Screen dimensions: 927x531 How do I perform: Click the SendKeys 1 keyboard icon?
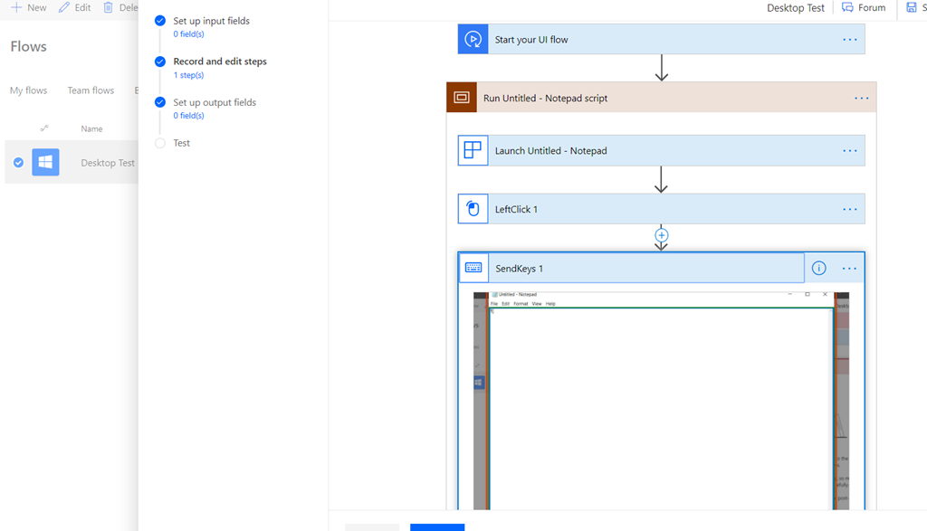point(473,268)
